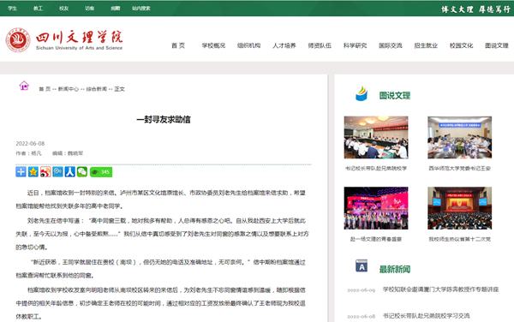This screenshot has width=514, height=322.
Task: Open the meeting photo thumbnail 书记校长带队赴兄弟院校学
Action: pyautogui.click(x=376, y=138)
